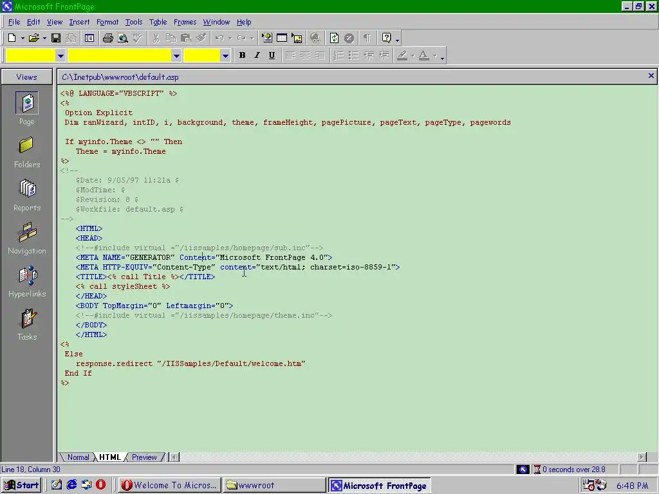Open the Navigation view in Views bar
This screenshot has width=659, height=494.
click(27, 239)
